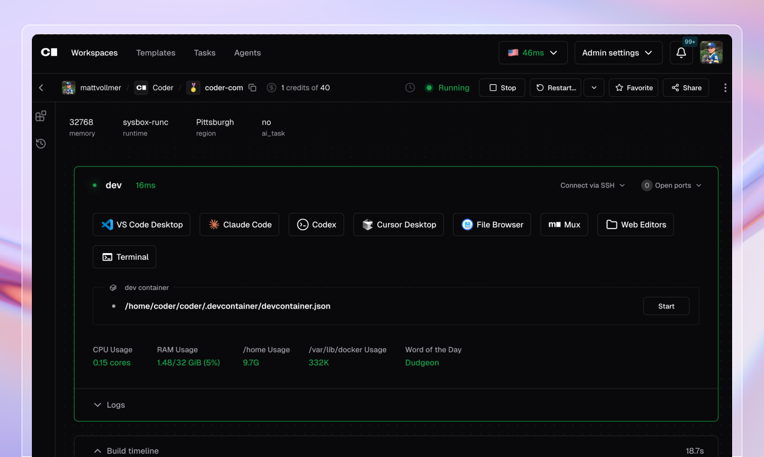Open the dropdown arrow beside Restart

click(x=594, y=88)
